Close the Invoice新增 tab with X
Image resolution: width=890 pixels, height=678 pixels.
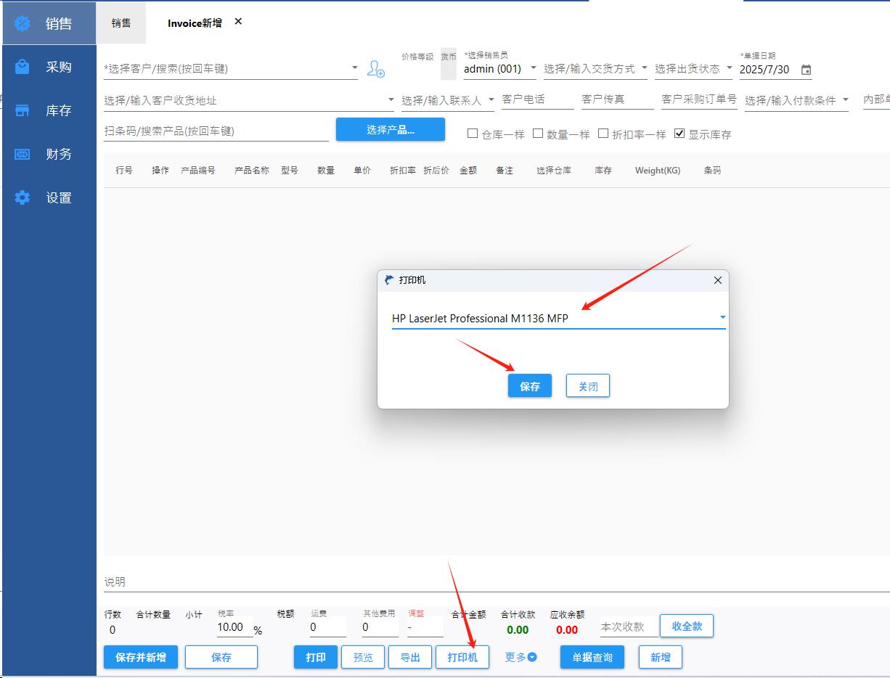(238, 22)
